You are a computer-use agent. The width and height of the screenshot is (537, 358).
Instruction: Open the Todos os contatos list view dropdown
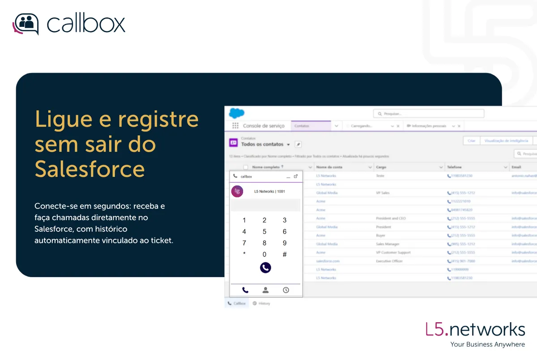pyautogui.click(x=288, y=145)
